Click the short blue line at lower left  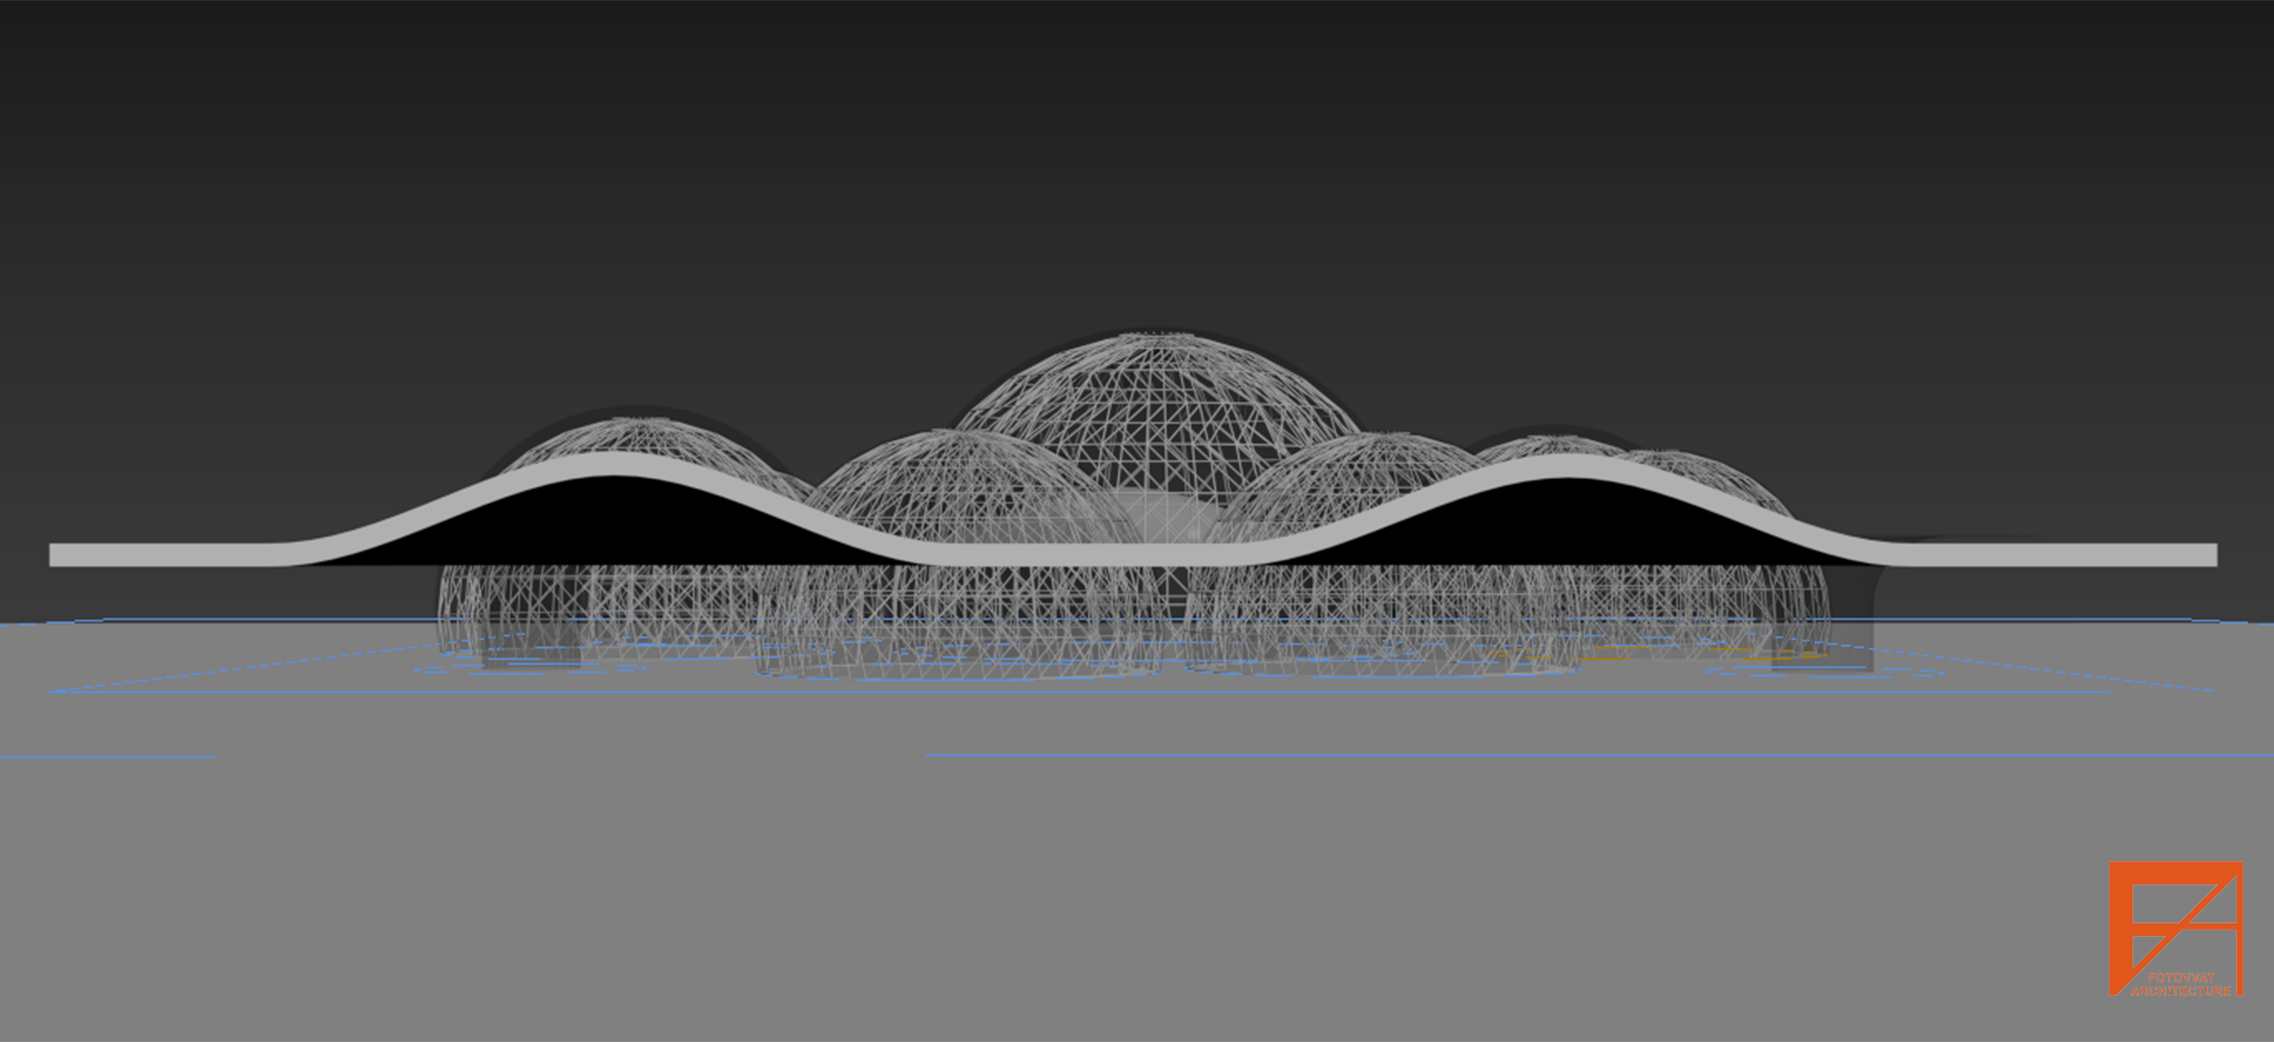point(106,757)
